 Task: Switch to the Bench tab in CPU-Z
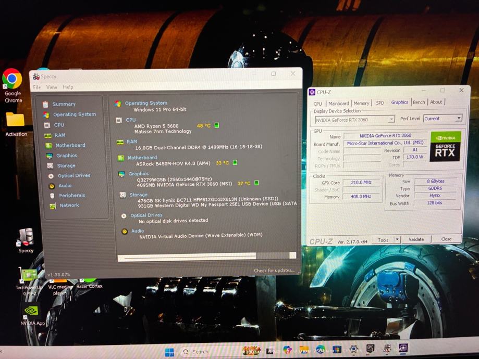tap(419, 102)
